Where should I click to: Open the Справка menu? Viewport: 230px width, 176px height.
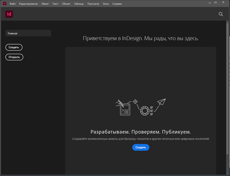[117, 4]
